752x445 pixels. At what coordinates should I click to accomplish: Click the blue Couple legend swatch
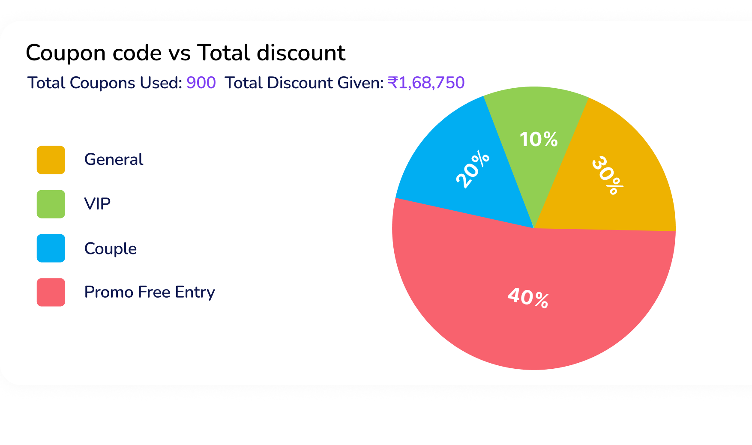[x=51, y=248]
